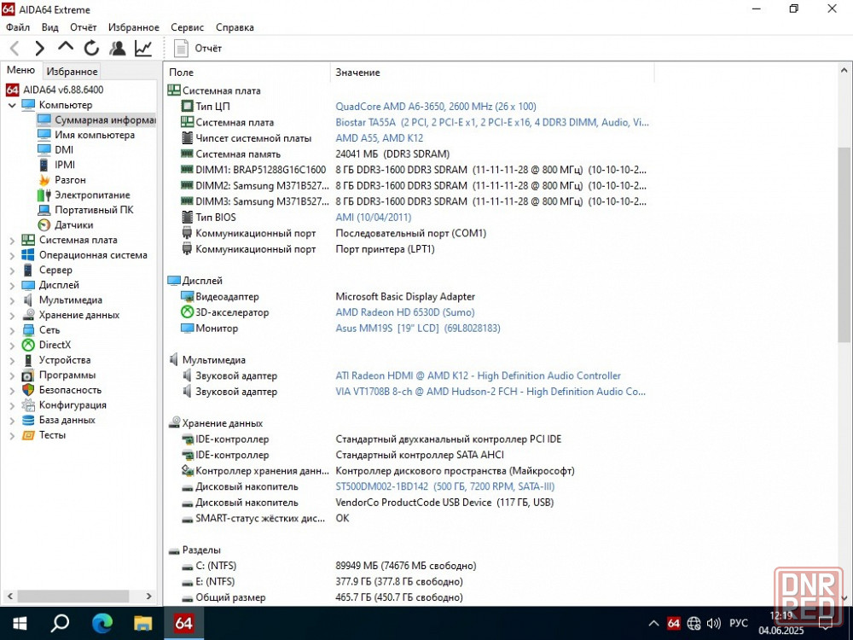Expand the Программы tree node
The height and width of the screenshot is (640, 853).
(x=12, y=375)
